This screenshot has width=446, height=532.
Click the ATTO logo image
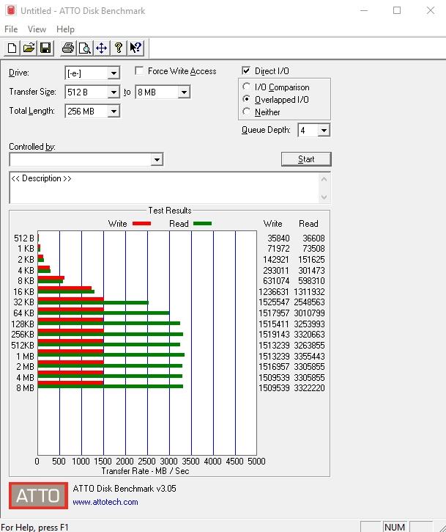click(x=38, y=495)
